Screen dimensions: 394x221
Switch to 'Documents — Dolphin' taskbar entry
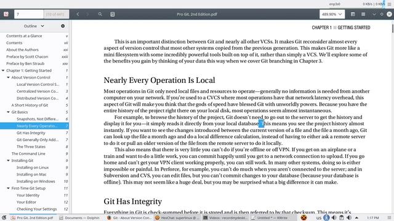click(80, 218)
